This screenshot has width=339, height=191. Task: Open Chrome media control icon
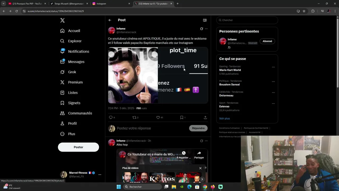click(322, 11)
